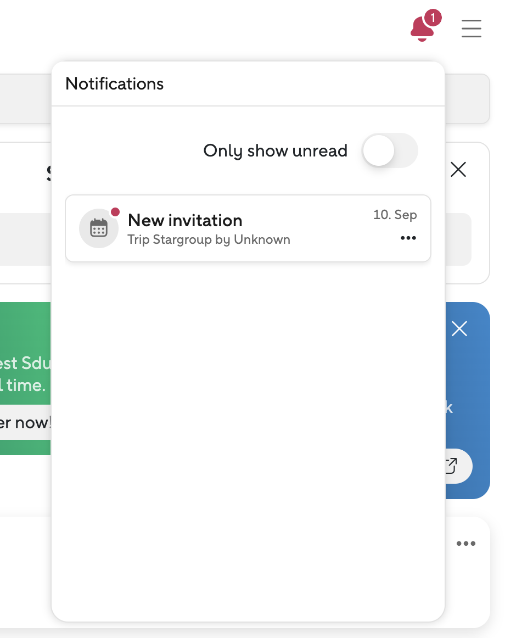Viewport: 505px width, 638px height.
Task: Click the calendar icon on the invitation
Action: click(99, 228)
